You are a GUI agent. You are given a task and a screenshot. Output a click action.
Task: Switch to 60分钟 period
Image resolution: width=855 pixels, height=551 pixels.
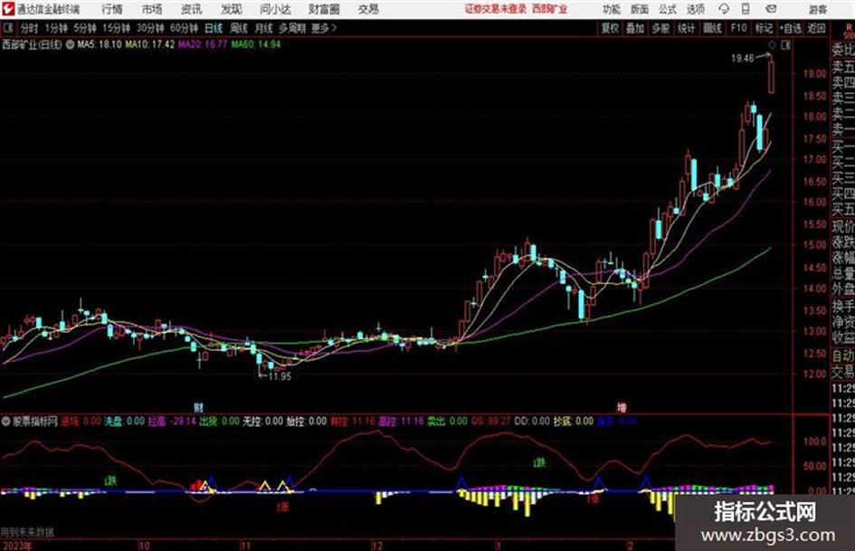[185, 28]
